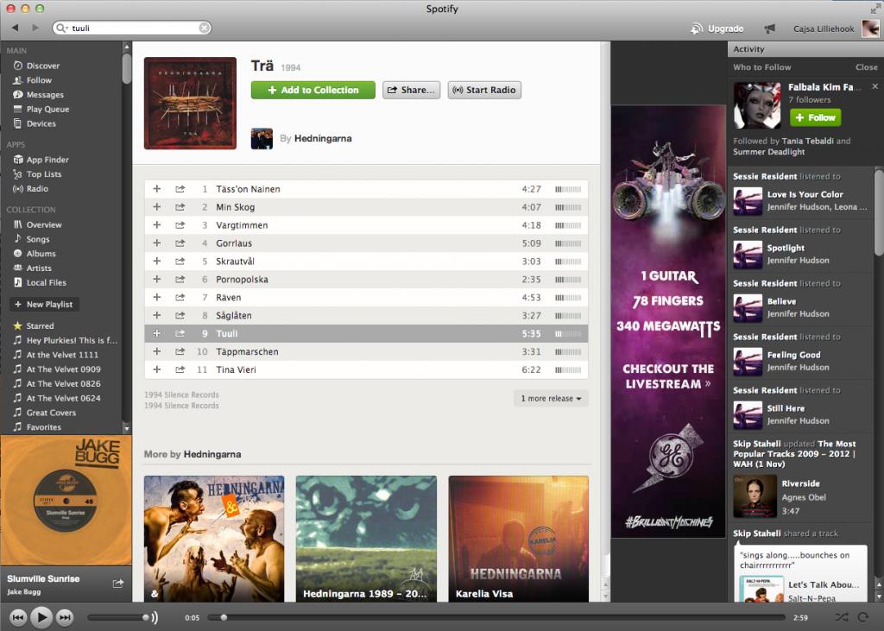Add Gorrlaus track with plus icon
The image size is (884, 631).
pyautogui.click(x=156, y=243)
